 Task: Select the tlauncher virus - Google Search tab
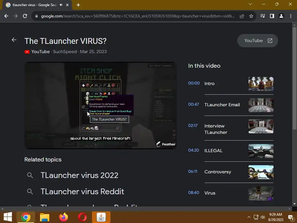(34, 5)
